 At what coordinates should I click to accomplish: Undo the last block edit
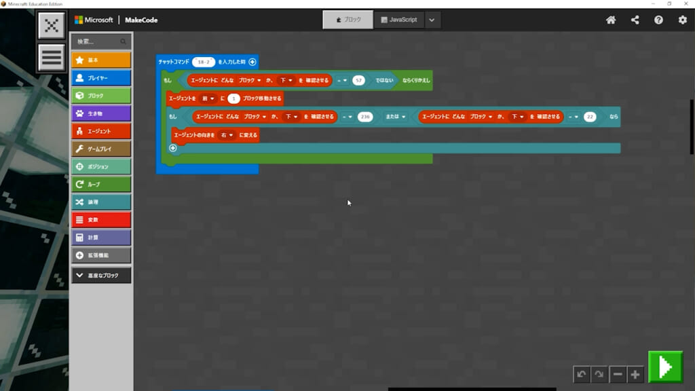pyautogui.click(x=581, y=374)
